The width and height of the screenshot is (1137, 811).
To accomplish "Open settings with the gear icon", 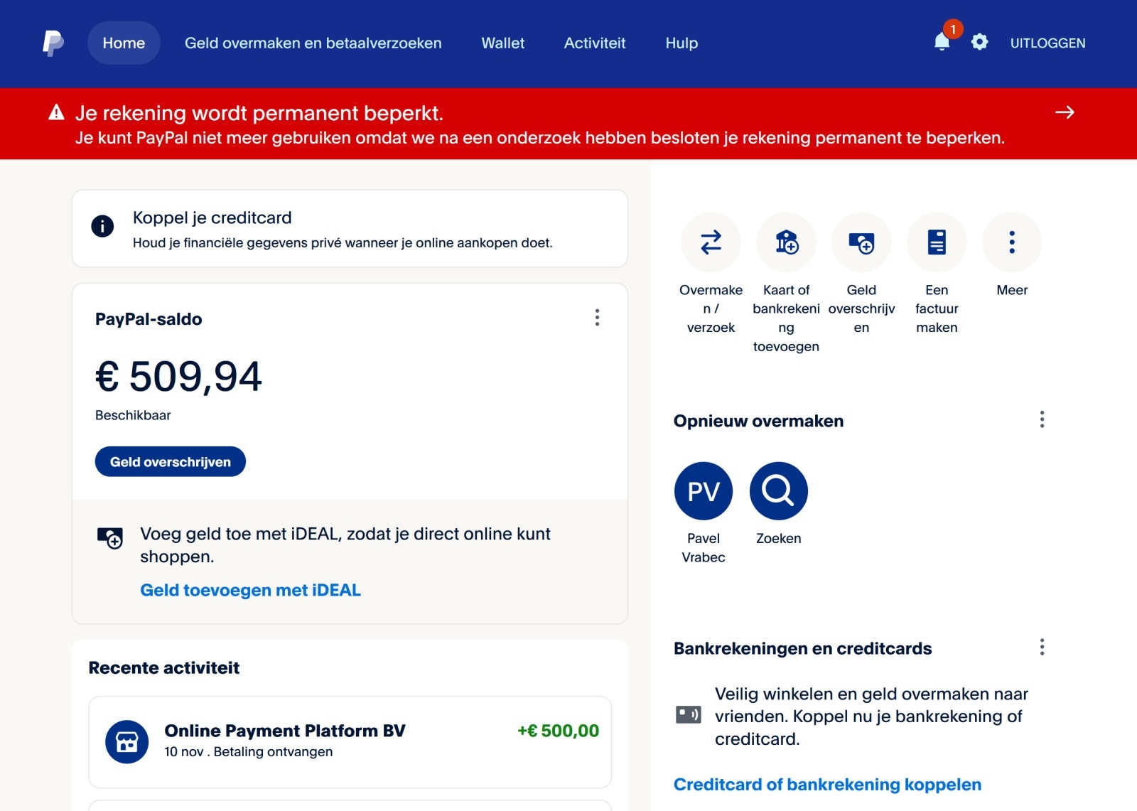I will [x=979, y=43].
